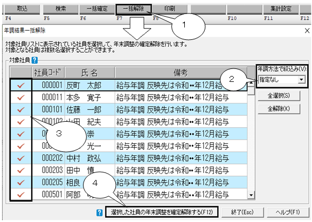This screenshot has height=222, width=312.
Task: Uncheck employee 000001 反町 太郎
Action: click(21, 86)
